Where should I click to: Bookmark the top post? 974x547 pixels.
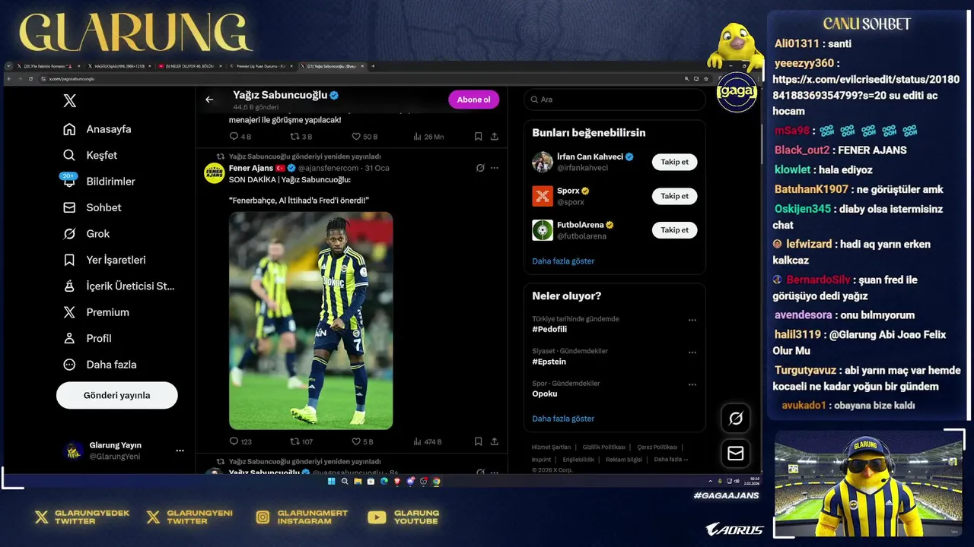point(478,137)
